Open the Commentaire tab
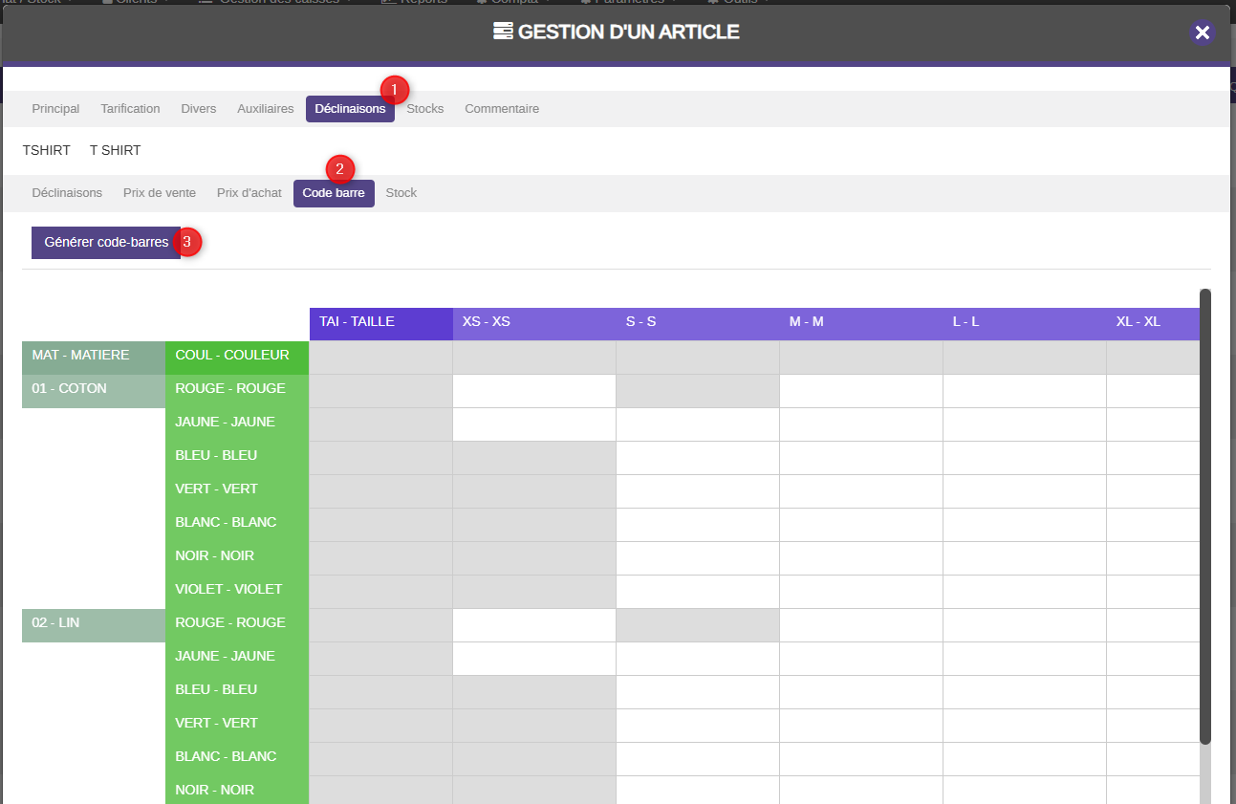 click(x=502, y=109)
